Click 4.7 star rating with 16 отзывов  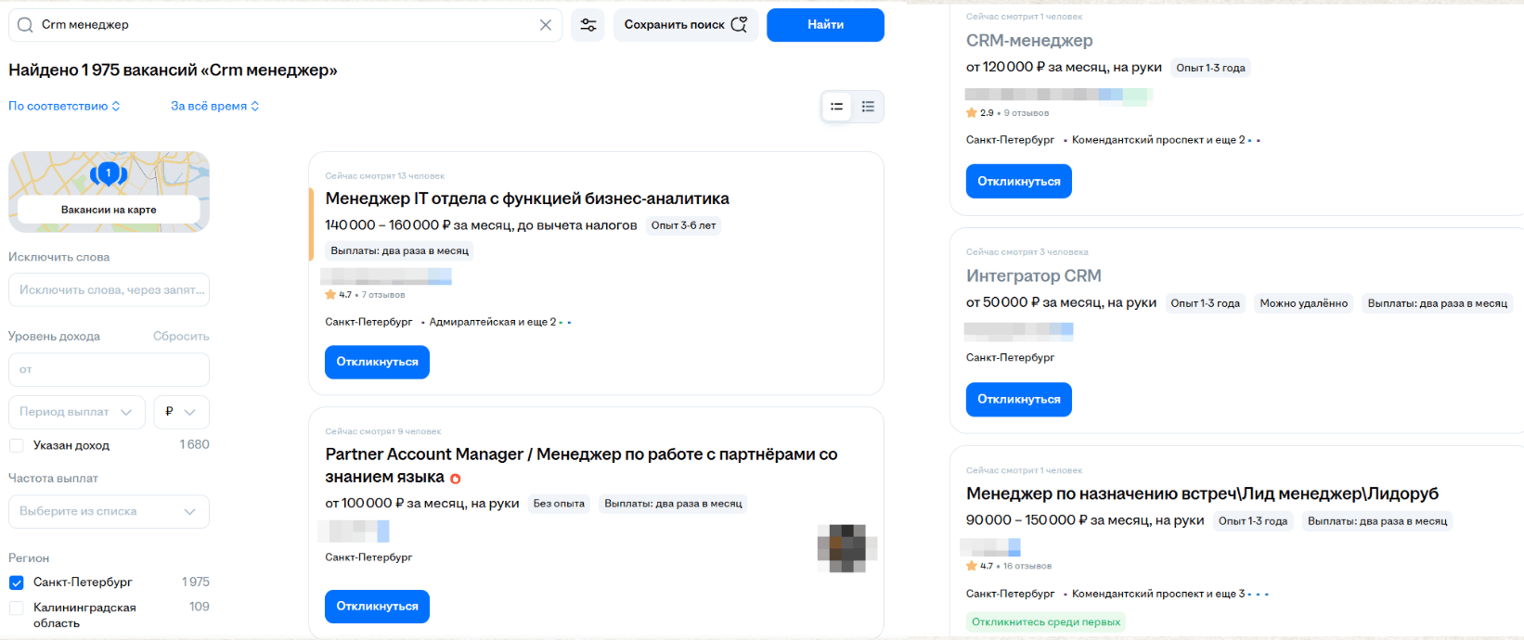[x=1009, y=566]
